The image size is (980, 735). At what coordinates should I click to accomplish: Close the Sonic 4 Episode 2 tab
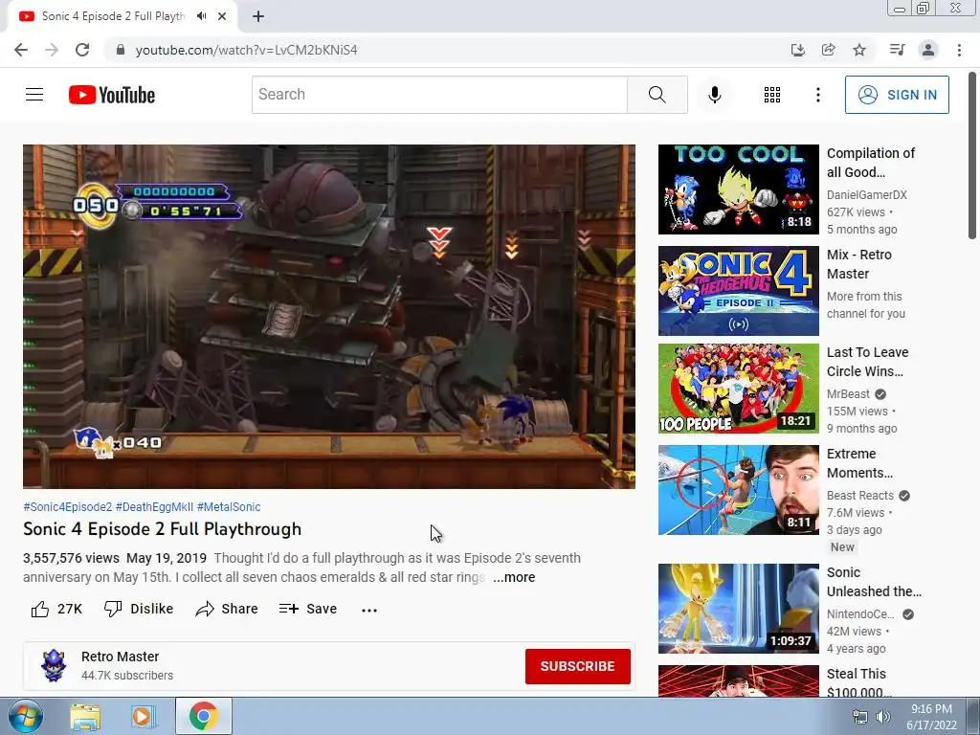pos(222,16)
